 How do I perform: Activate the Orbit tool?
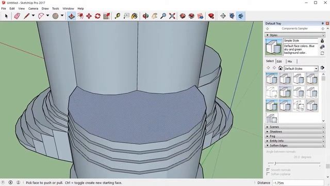pyautogui.click(x=145, y=16)
